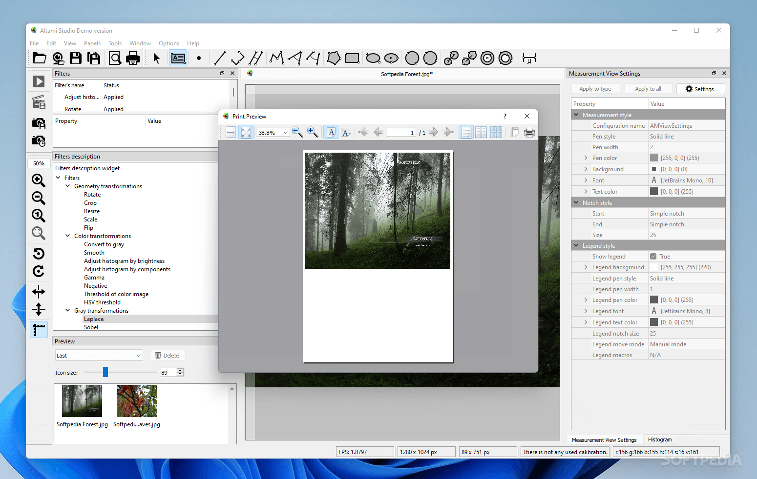Click the Icon size slider handle
The image size is (757, 479).
coord(105,372)
